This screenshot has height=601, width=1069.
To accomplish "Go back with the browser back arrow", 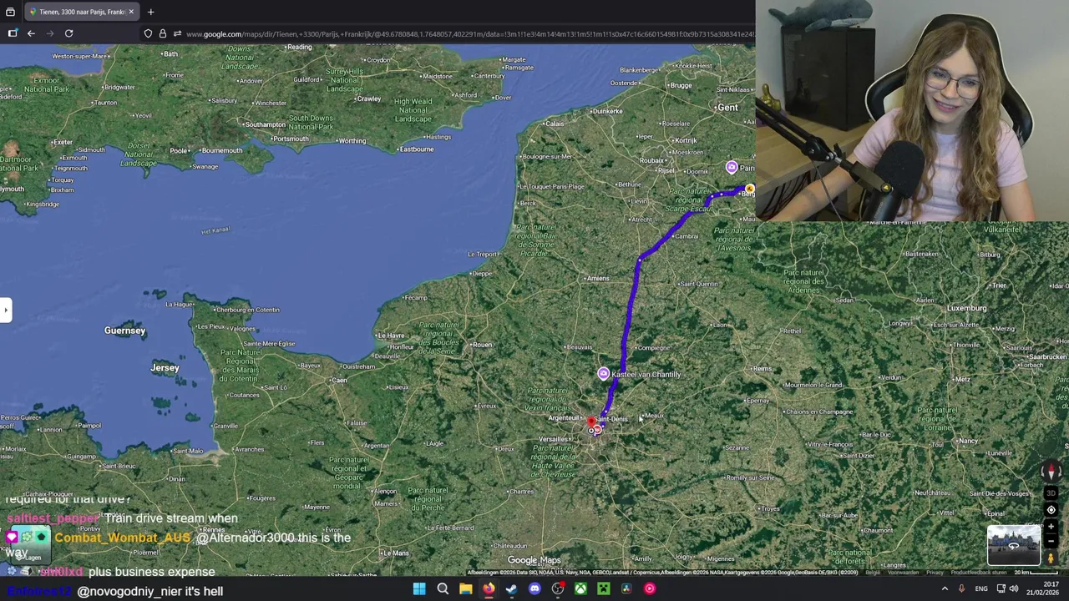I will click(x=31, y=33).
